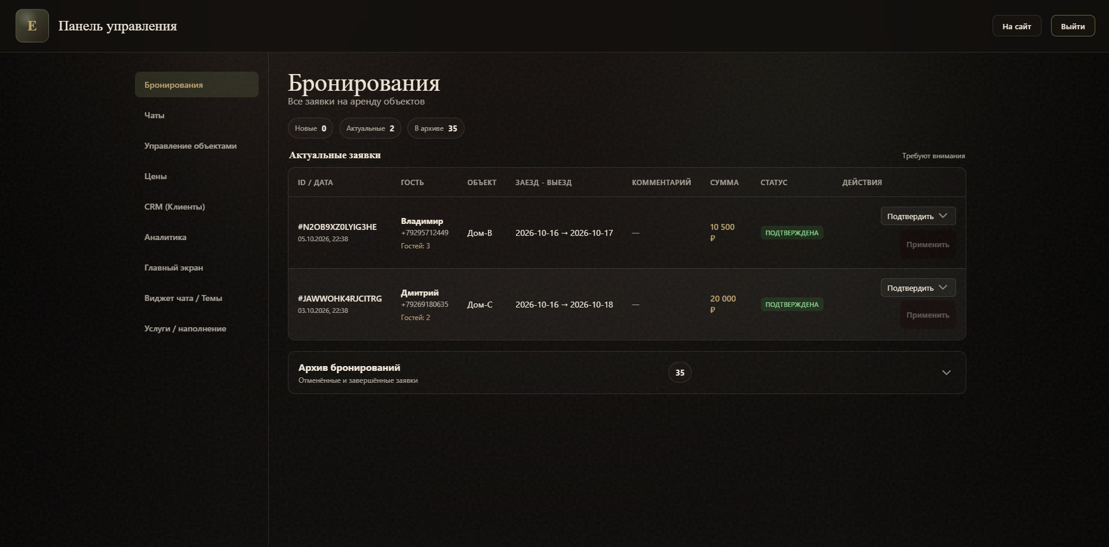Click the 20 000 ₽ amount
The image size is (1109, 547).
point(723,304)
